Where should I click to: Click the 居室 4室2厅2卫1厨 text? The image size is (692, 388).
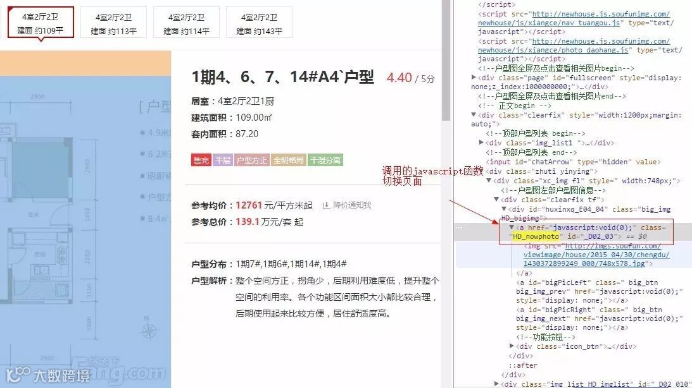[x=232, y=101]
